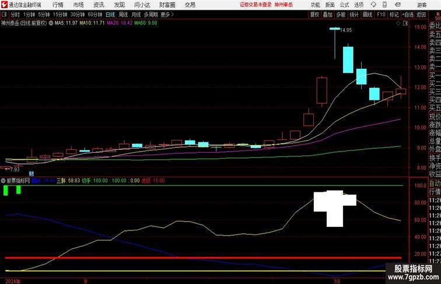Click the 神州泰岳(日线 前复权) chart title
Image resolution: width=441 pixels, height=284 pixels.
coord(24,23)
